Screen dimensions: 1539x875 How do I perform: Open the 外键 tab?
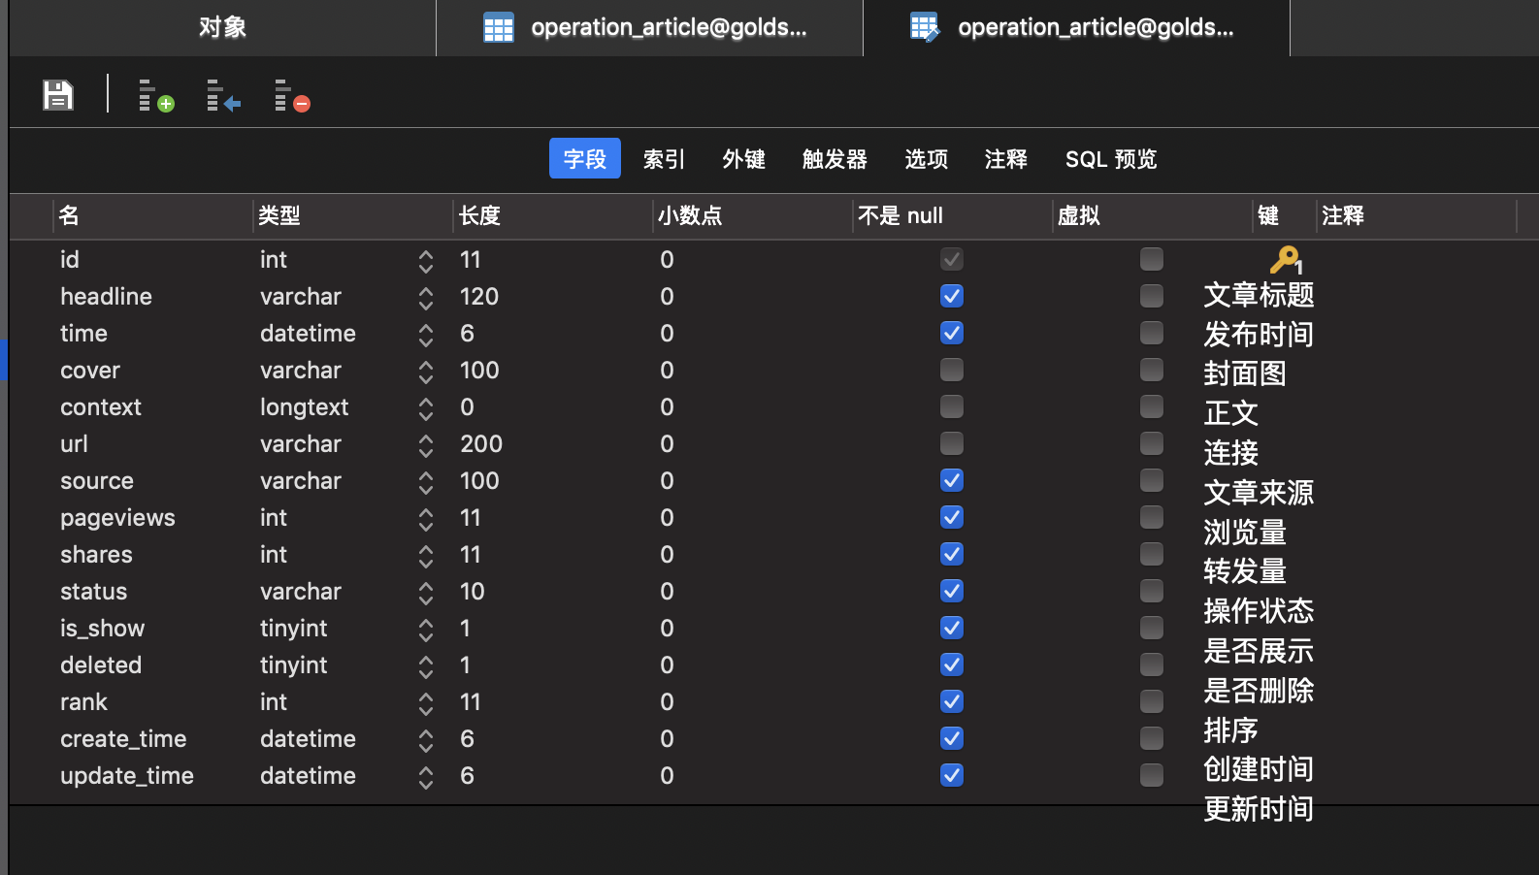744,158
